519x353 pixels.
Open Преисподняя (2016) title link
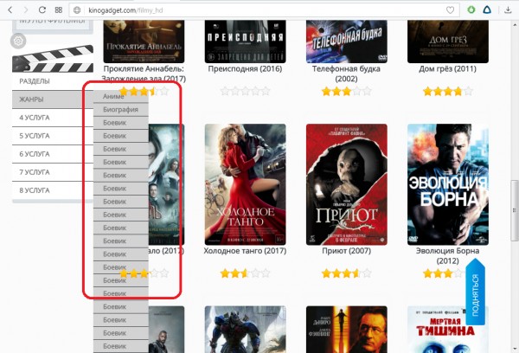pyautogui.click(x=245, y=69)
